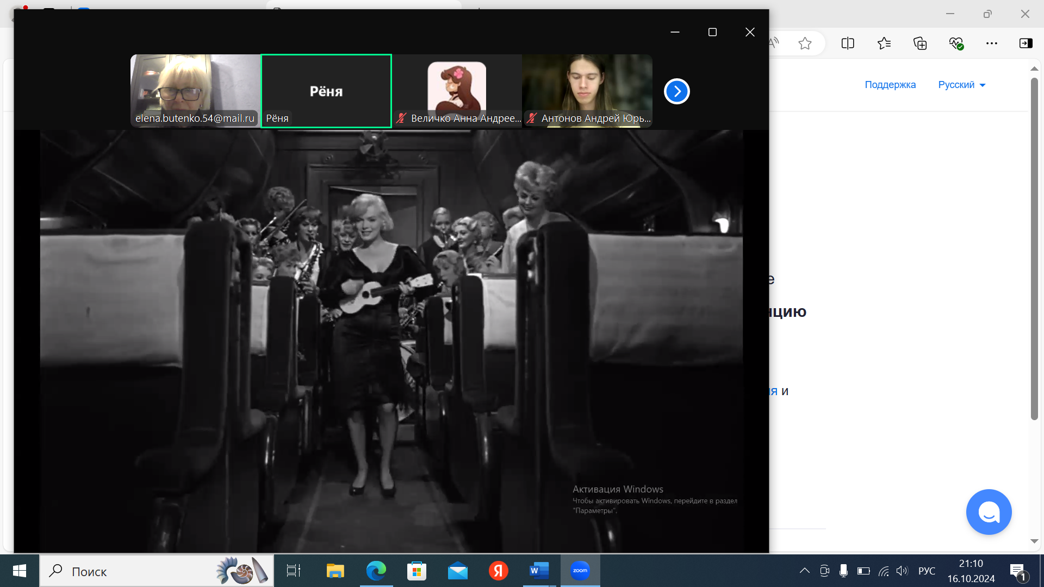This screenshot has height=587, width=1044.
Task: Open File Explorer from taskbar
Action: pyautogui.click(x=335, y=571)
